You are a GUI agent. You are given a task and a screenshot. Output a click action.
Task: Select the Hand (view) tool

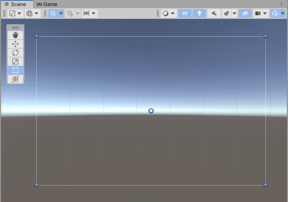15,35
